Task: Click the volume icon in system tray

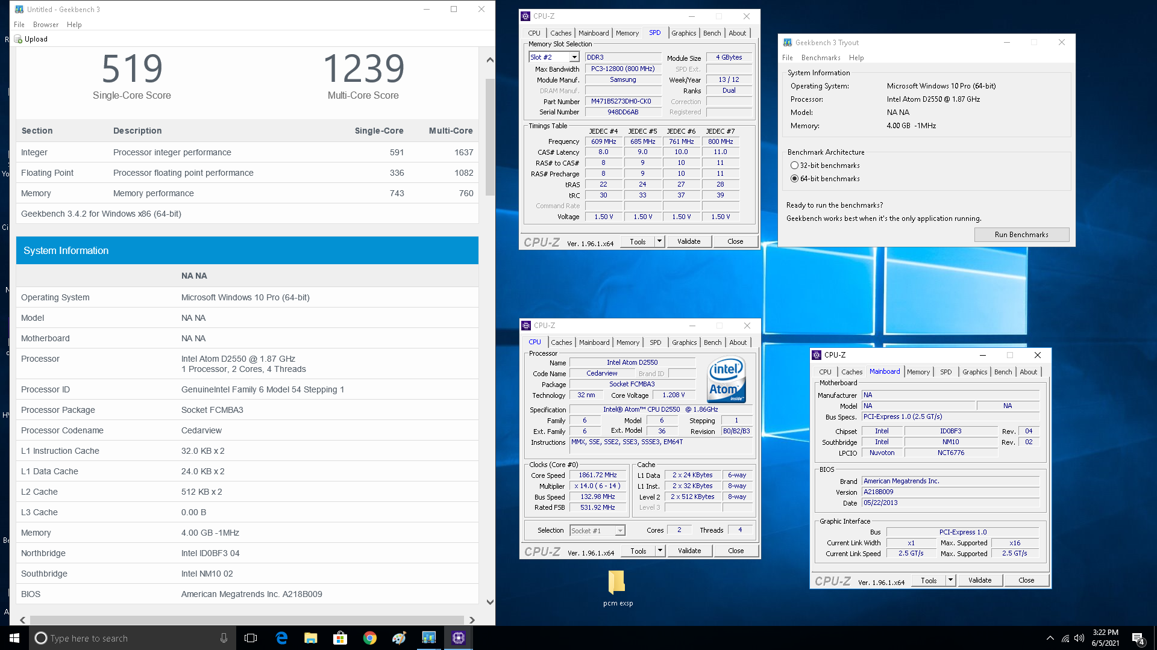Action: point(1079,638)
